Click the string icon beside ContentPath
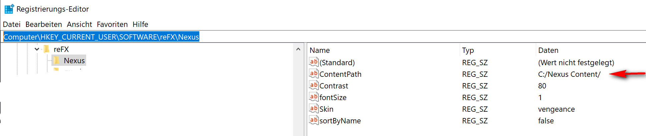Screen dimensions: 646x136 coord(314,74)
